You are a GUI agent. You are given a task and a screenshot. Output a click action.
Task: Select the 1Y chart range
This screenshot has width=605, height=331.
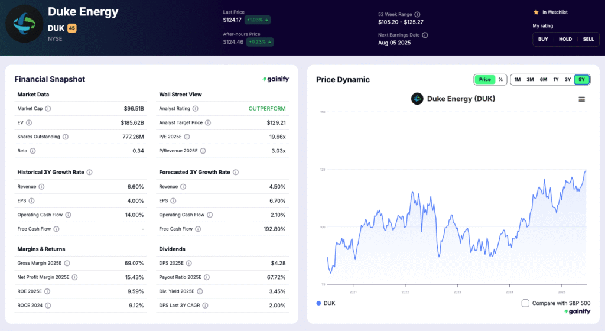point(555,79)
